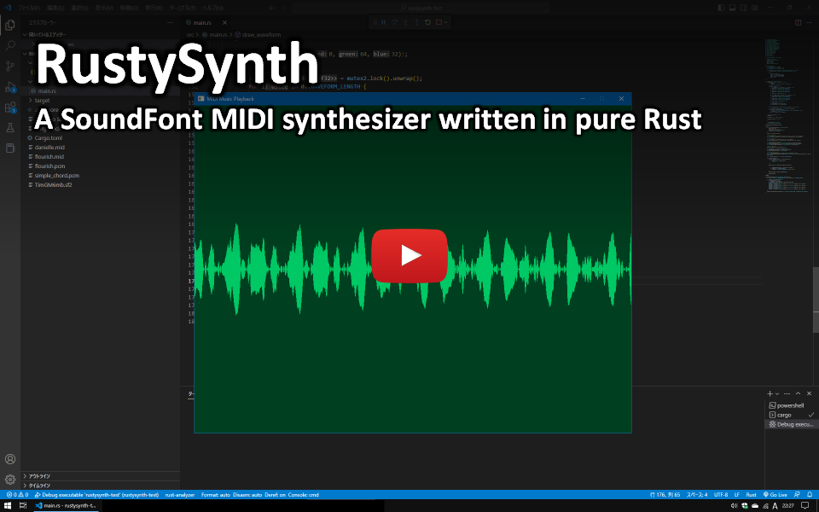Open the new terminal profile dropdown arrow
Screen dimensions: 819x512
click(777, 393)
